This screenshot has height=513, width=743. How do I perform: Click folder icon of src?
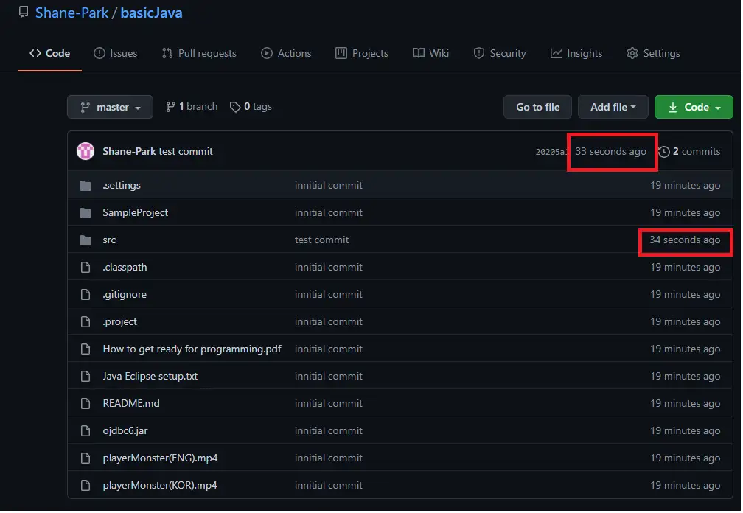pyautogui.click(x=86, y=240)
